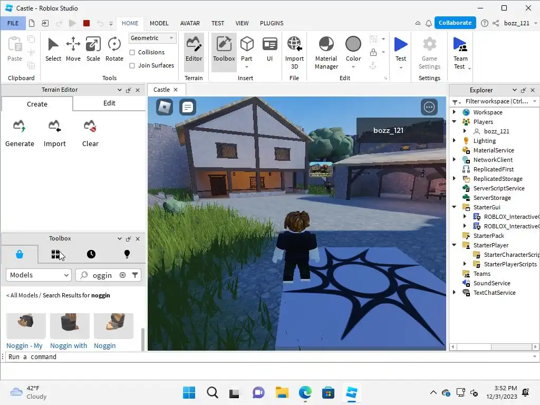Image resolution: width=540 pixels, height=405 pixels.
Task: Click the help question mark icon
Action: coord(484,23)
